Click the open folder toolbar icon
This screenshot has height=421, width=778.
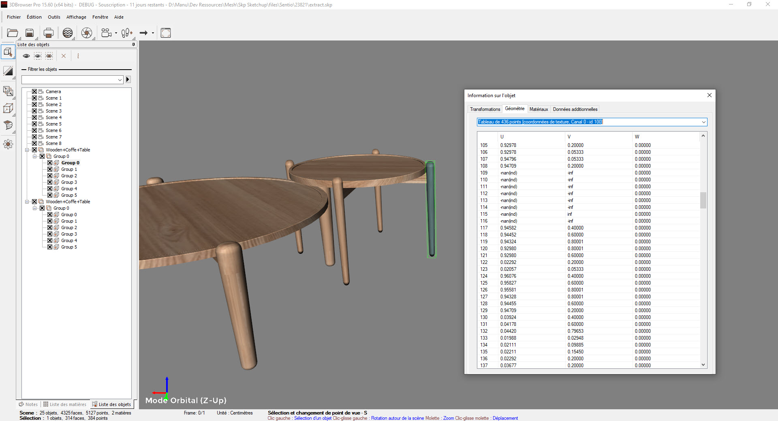(x=13, y=33)
